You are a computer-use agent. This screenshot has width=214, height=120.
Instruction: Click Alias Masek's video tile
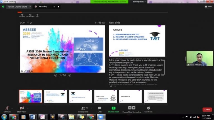(x=200, y=59)
